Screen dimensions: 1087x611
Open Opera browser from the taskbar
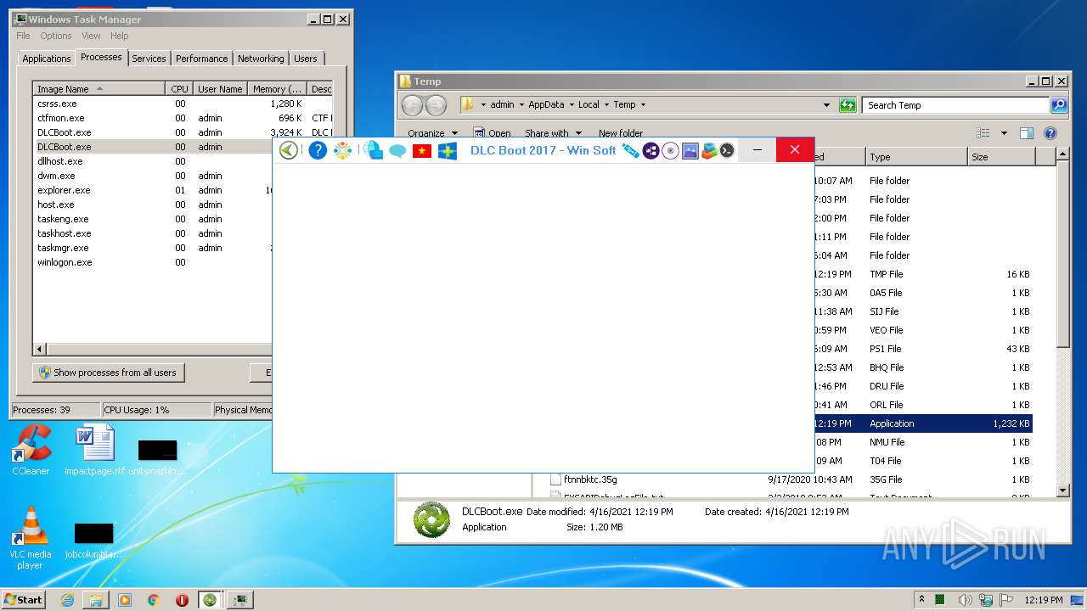click(x=182, y=600)
